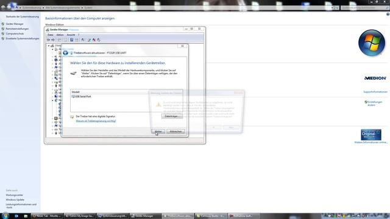Open the Windows Start orb
The width and height of the screenshot is (390, 219).
[5, 215]
